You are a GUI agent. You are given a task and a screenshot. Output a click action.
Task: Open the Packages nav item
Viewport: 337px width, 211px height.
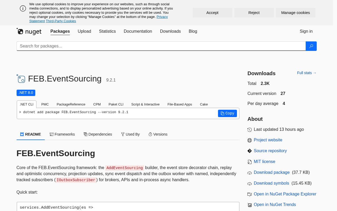[x=60, y=31]
